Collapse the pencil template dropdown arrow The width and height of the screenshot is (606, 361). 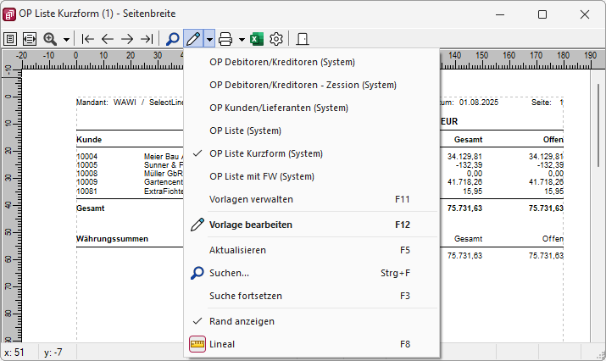[209, 39]
